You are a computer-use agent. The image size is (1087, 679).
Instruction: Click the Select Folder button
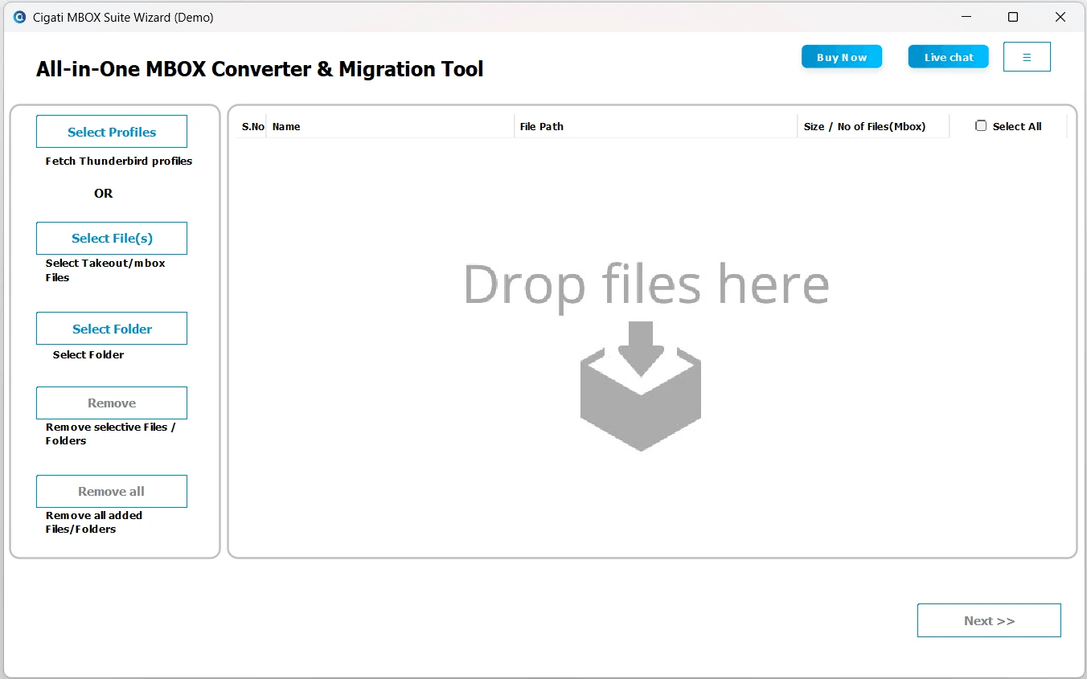click(x=111, y=328)
